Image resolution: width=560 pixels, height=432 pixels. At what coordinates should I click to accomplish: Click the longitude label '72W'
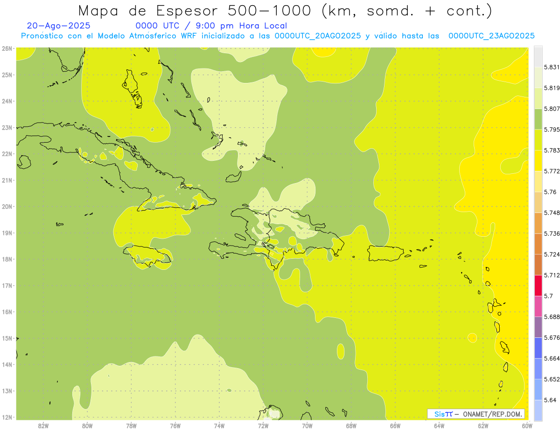point(263,425)
